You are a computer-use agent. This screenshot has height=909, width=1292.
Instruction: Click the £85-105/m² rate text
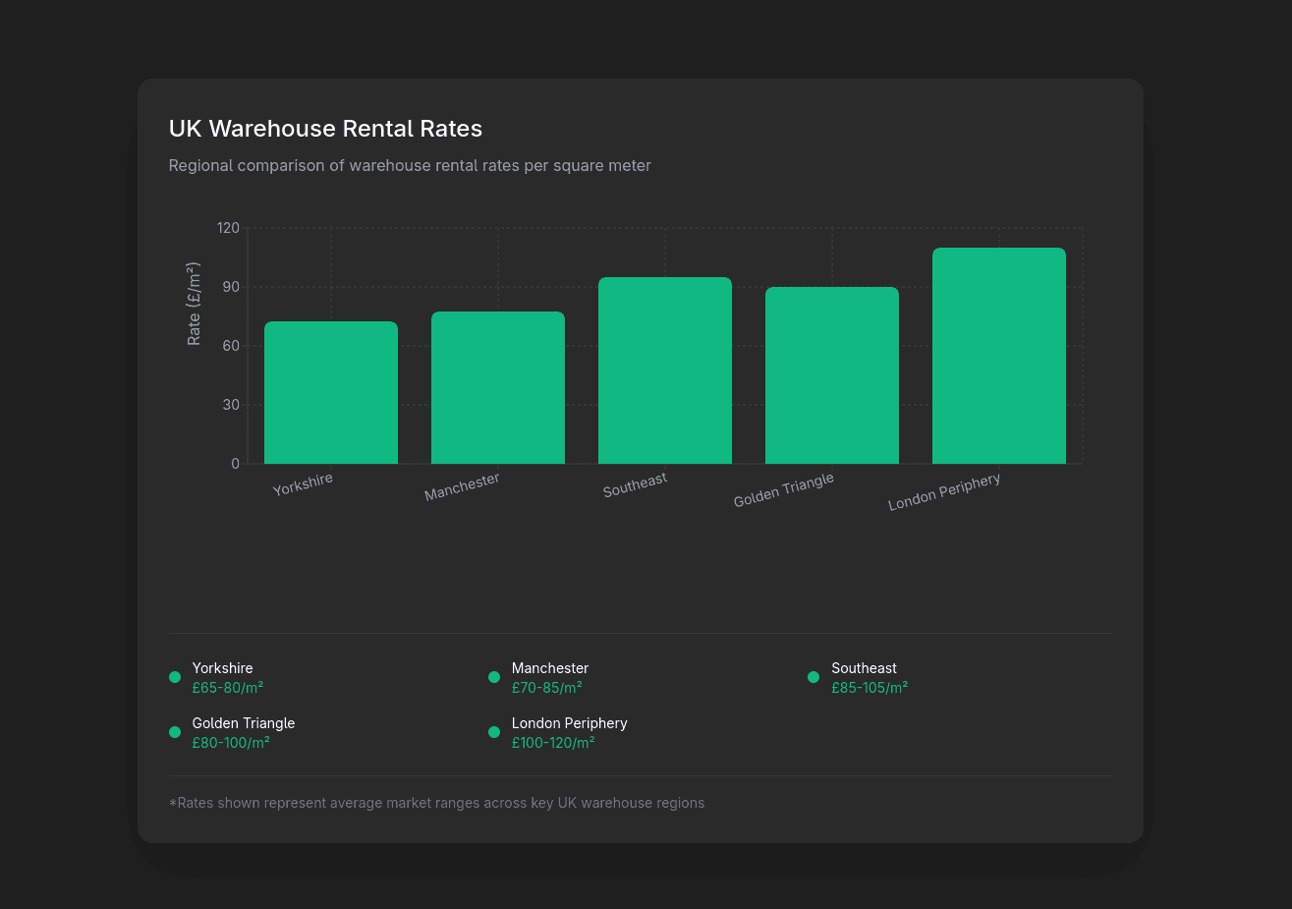(x=870, y=688)
